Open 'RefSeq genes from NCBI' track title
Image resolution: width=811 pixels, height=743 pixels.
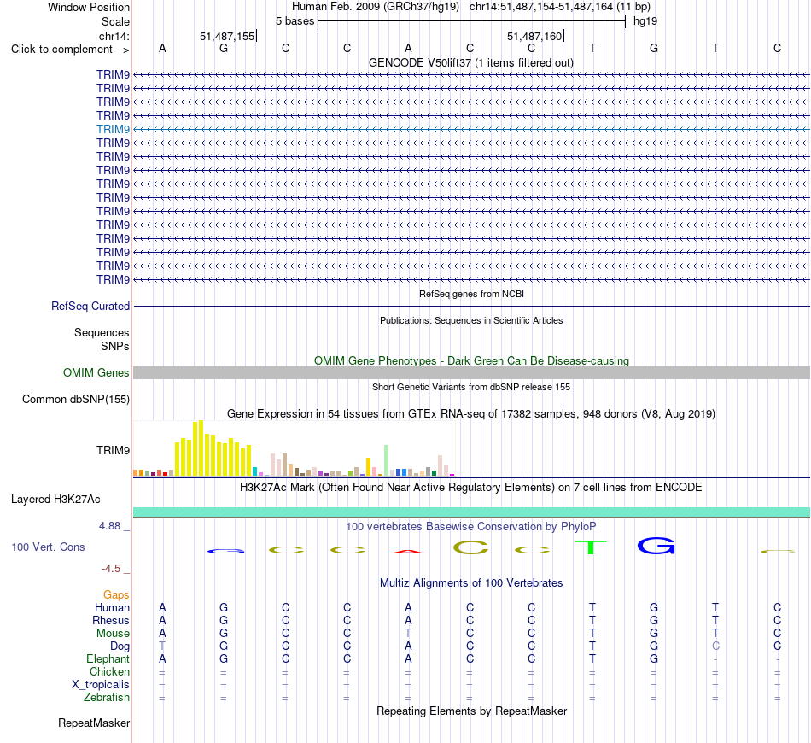(x=471, y=294)
